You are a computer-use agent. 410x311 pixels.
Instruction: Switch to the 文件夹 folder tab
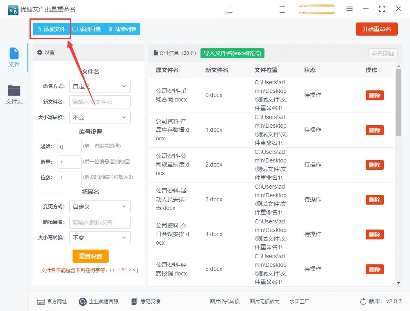point(14,95)
